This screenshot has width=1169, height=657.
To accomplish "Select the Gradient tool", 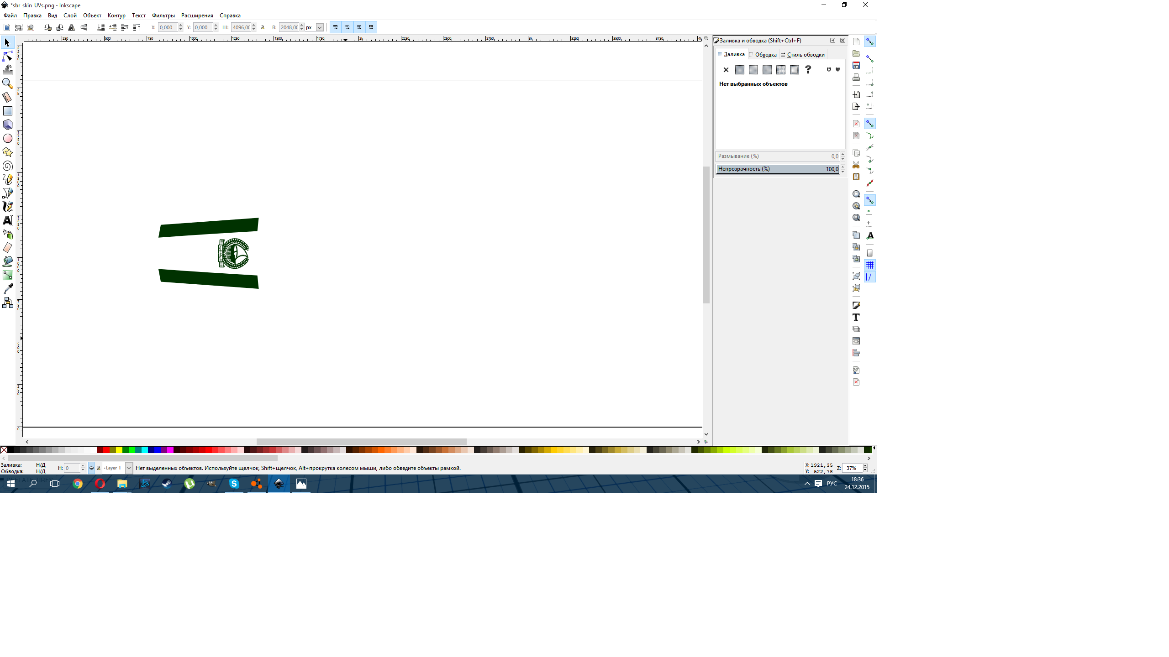I will click(x=7, y=275).
